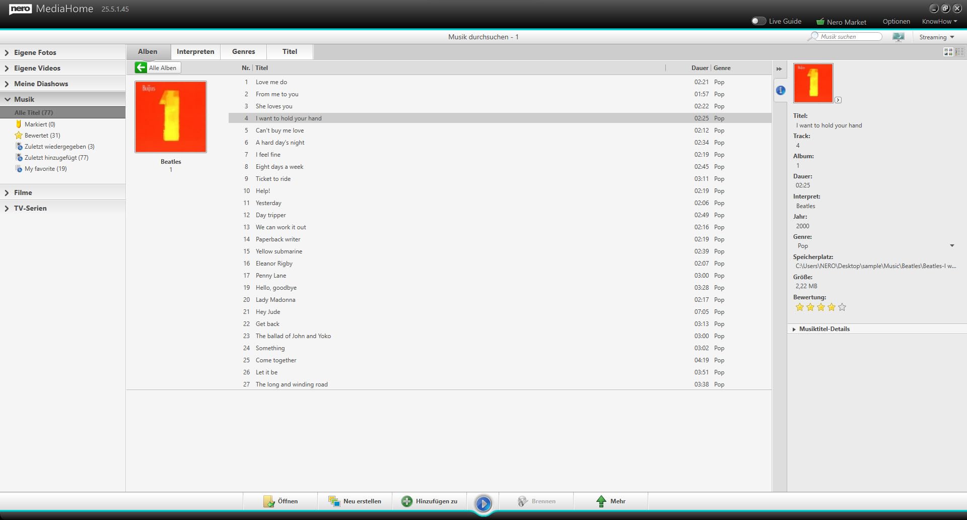967x520 pixels.
Task: Switch to the Genres tab
Action: 244,52
